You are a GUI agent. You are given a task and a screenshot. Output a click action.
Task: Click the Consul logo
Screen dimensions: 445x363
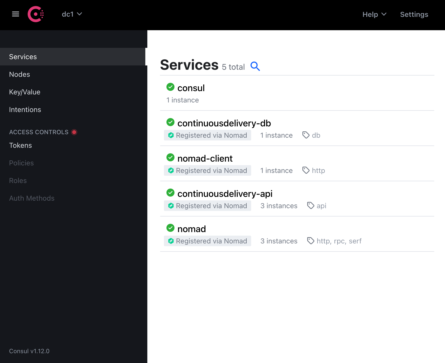click(x=36, y=14)
